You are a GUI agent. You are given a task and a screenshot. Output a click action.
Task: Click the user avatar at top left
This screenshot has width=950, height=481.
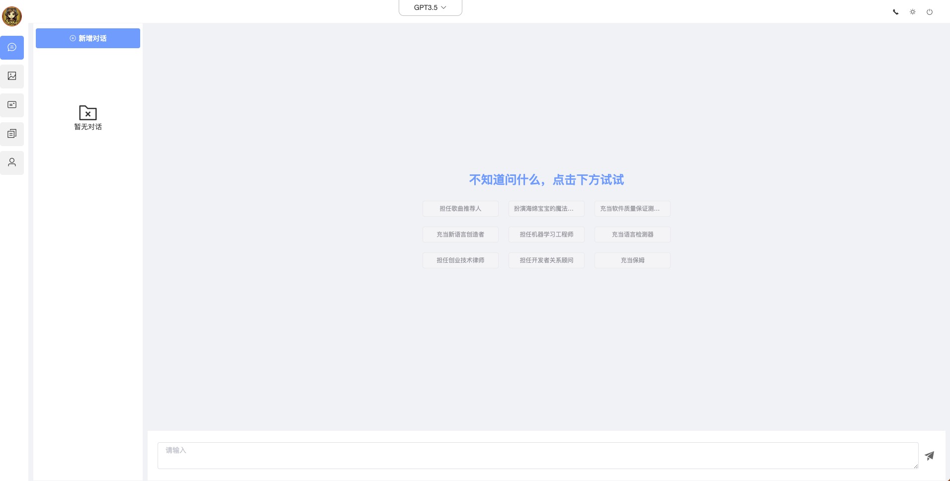[x=11, y=16]
